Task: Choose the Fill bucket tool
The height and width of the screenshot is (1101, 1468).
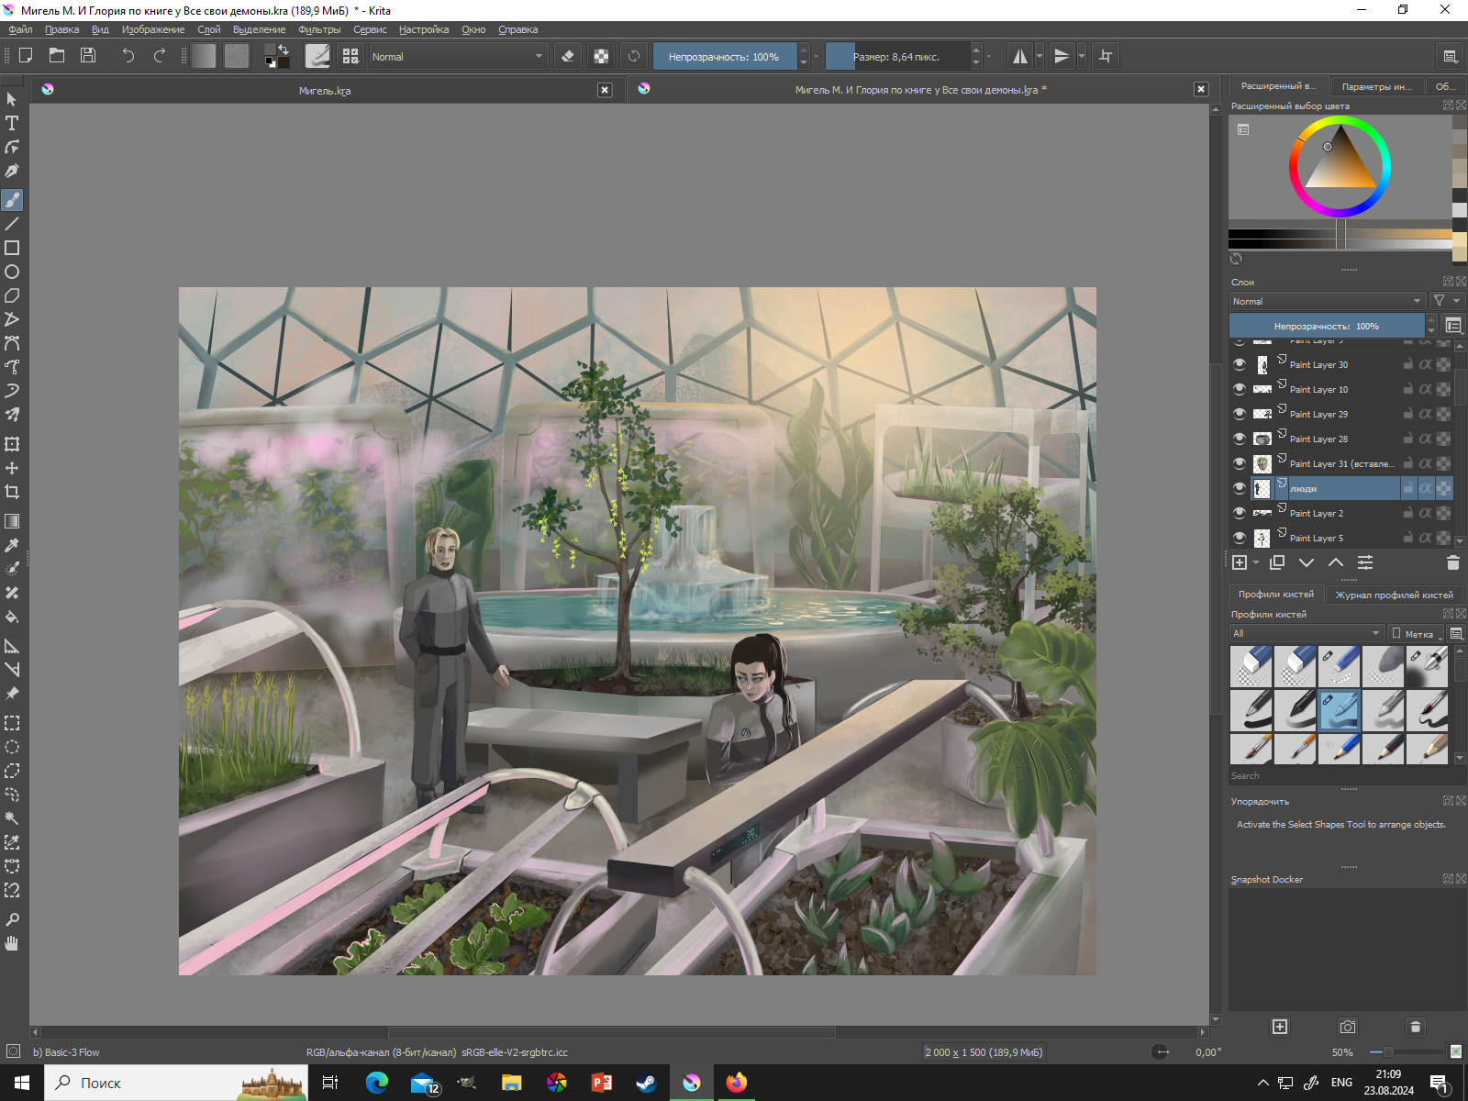Action: (12, 617)
